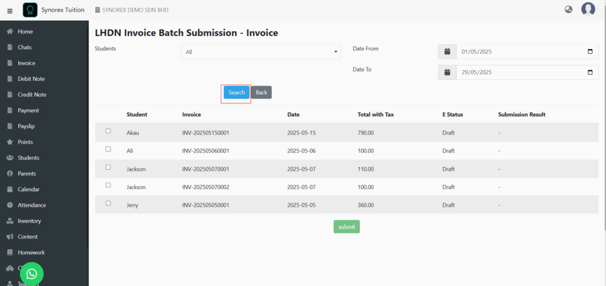The width and height of the screenshot is (606, 286).
Task: Open Payslip menu item
Action: (26, 126)
